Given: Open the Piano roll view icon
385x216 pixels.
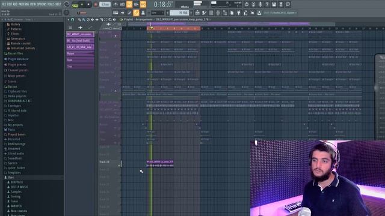Looking at the screenshot, I should coord(204,13).
